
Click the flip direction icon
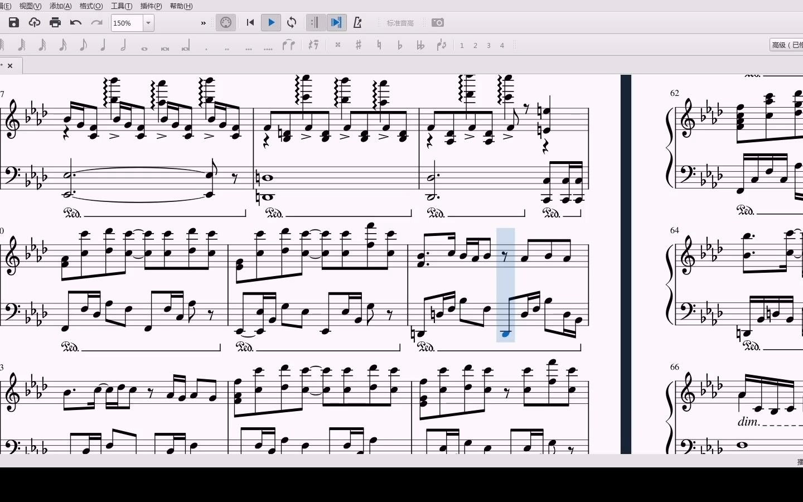(x=442, y=45)
